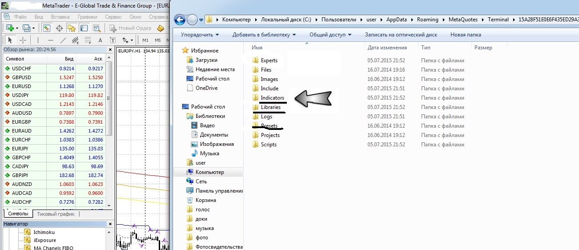
Task: Toggle the Data Window crosshair-circle icon
Action: click(x=59, y=28)
